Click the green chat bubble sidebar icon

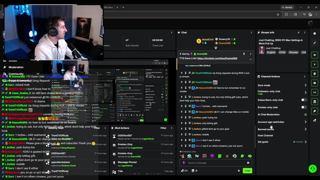click(314, 83)
